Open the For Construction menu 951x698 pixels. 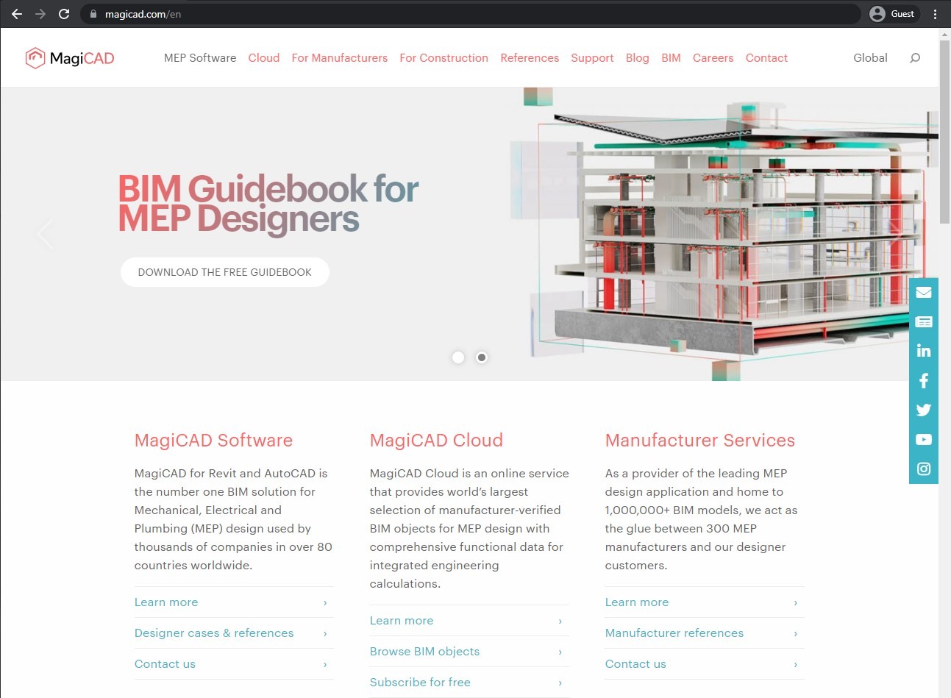pyautogui.click(x=444, y=58)
